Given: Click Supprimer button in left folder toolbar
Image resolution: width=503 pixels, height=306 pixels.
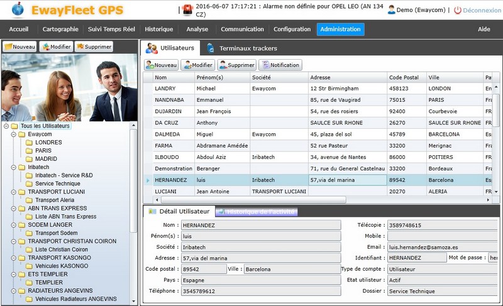Looking at the screenshot, I should pos(94,46).
